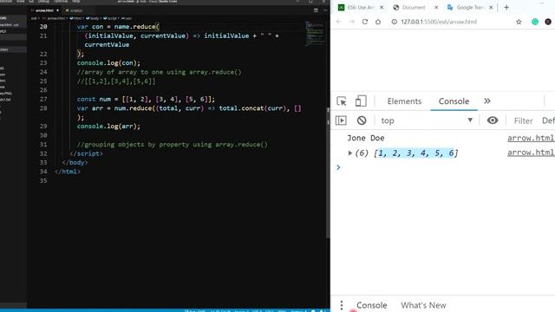This screenshot has height=312, width=555.
Task: Open the DevTools drawer three-dot menu
Action: pos(342,305)
